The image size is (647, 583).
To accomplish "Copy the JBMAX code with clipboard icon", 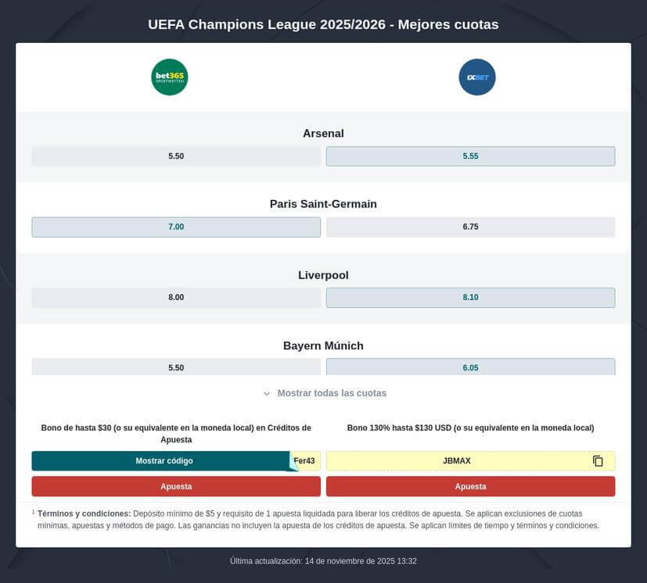I will coord(598,460).
